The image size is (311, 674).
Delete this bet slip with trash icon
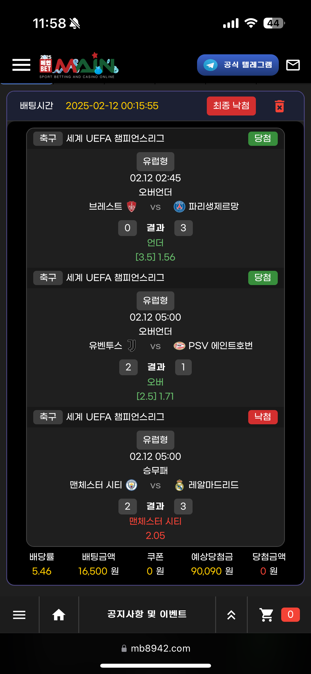pyautogui.click(x=279, y=106)
